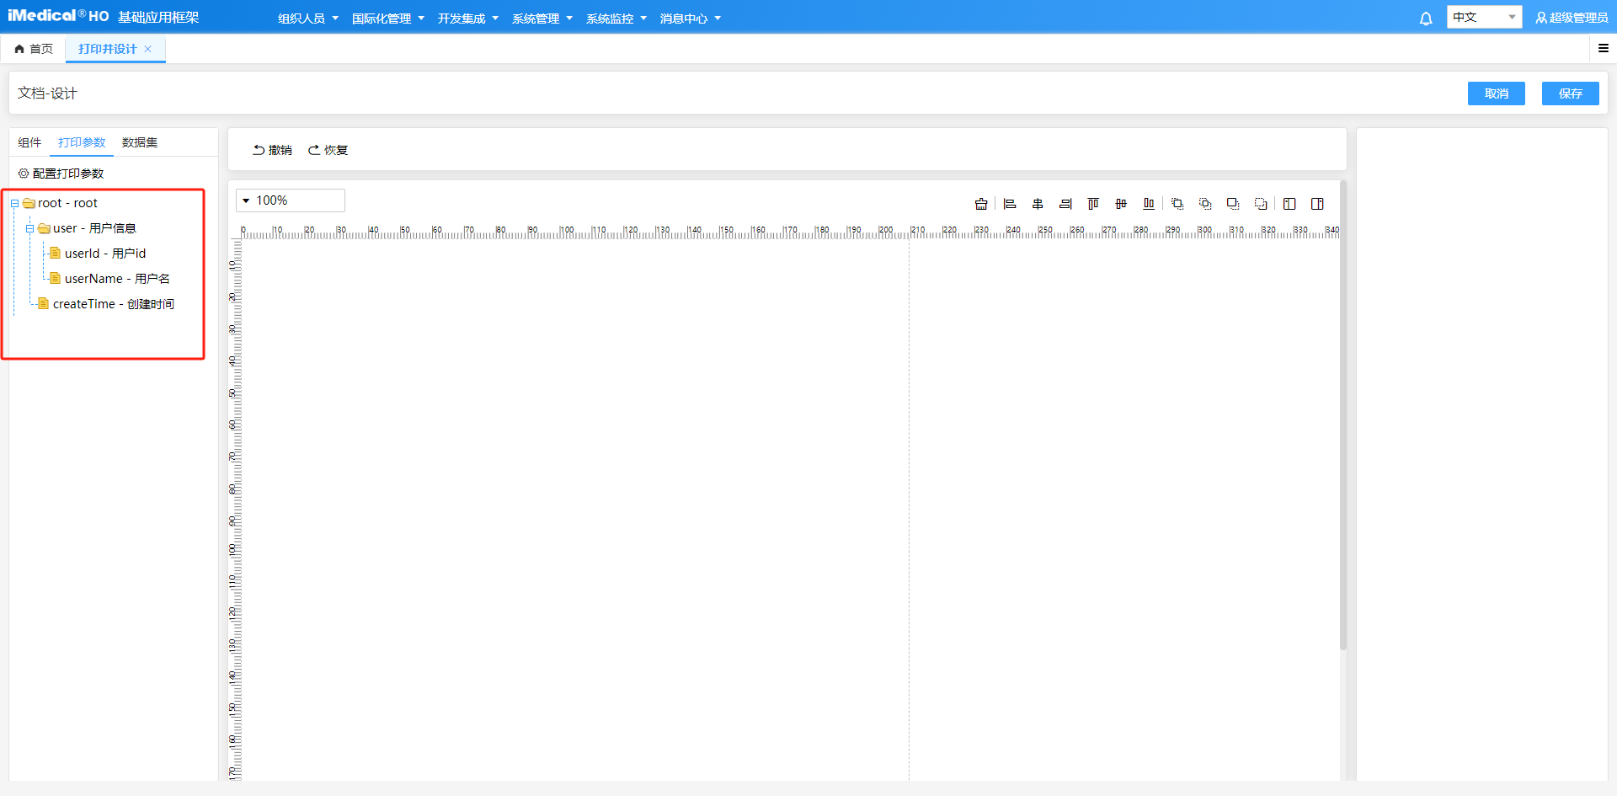Click the 保存 button
The image size is (1617, 796).
pyautogui.click(x=1570, y=93)
